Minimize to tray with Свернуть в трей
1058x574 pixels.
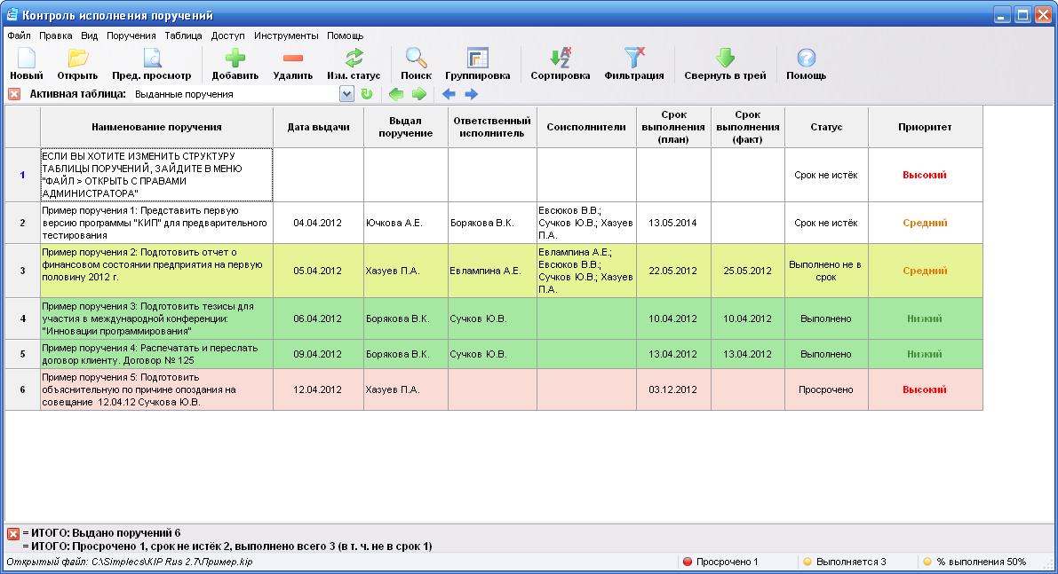pos(726,64)
